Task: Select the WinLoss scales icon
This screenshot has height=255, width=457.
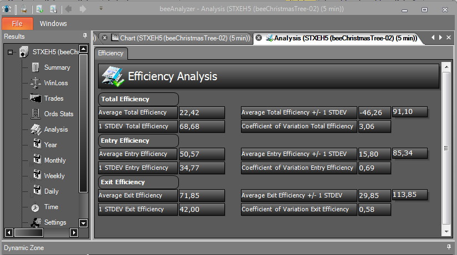Action: [x=35, y=83]
